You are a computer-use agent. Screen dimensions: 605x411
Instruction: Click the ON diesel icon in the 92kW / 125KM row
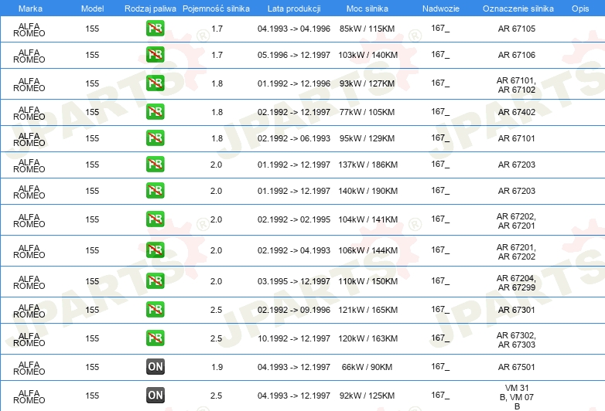tap(155, 396)
